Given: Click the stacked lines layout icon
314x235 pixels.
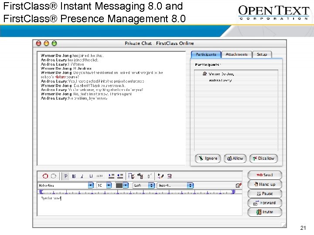Looking at the screenshot, I should [140, 176].
